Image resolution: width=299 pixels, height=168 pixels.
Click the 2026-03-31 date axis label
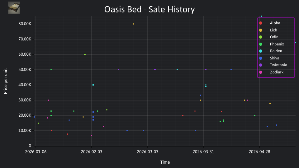[x=203, y=152]
